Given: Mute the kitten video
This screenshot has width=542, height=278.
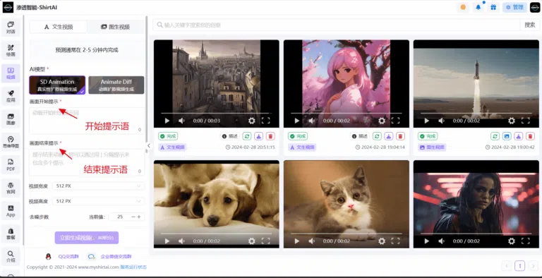Looking at the screenshot, I should [x=311, y=241].
